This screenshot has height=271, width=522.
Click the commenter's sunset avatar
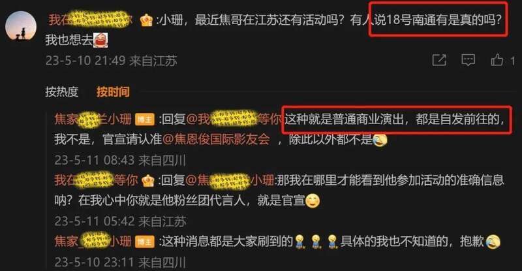21,26
